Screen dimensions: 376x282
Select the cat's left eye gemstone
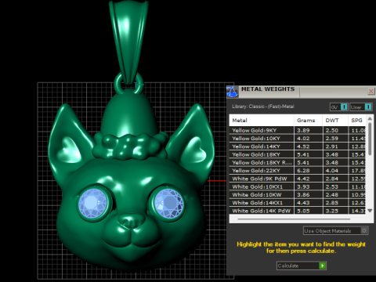click(x=93, y=204)
